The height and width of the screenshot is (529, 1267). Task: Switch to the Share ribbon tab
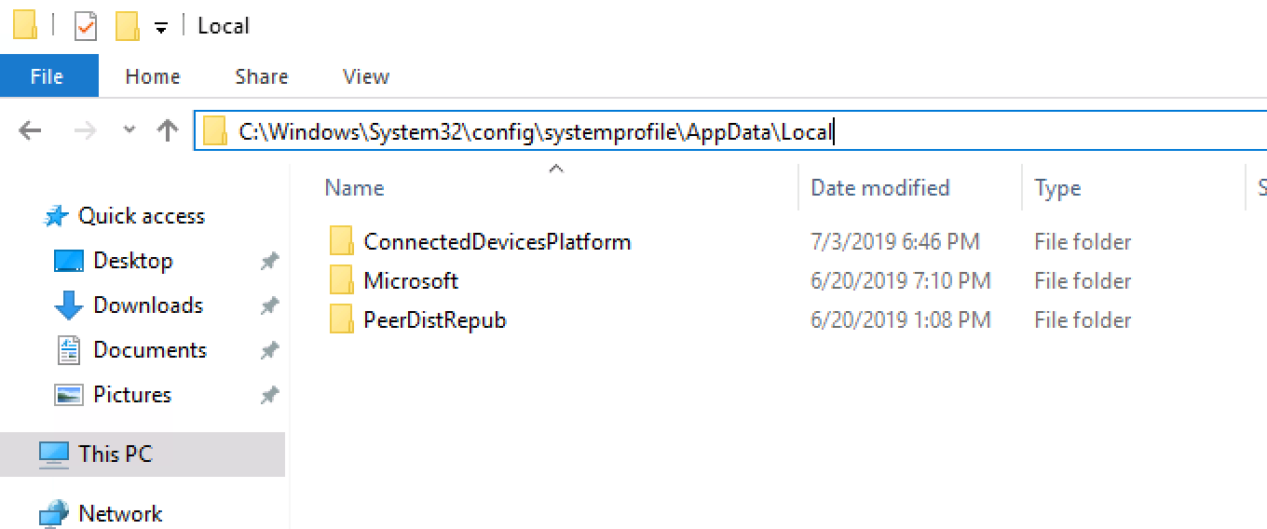(261, 76)
